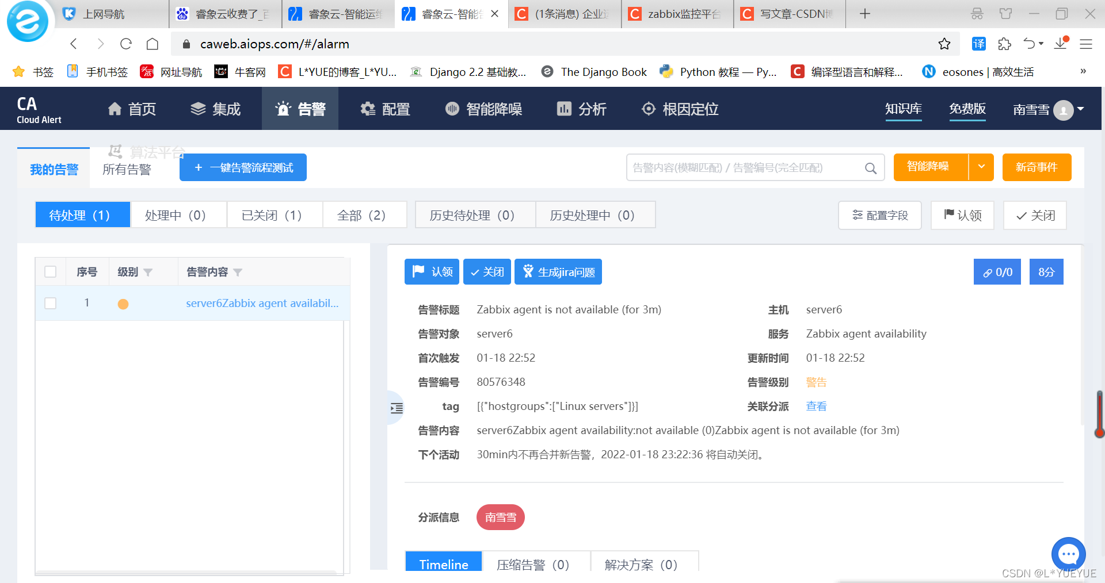Open the 手机书签 bookmark
The image size is (1105, 583).
coord(97,72)
